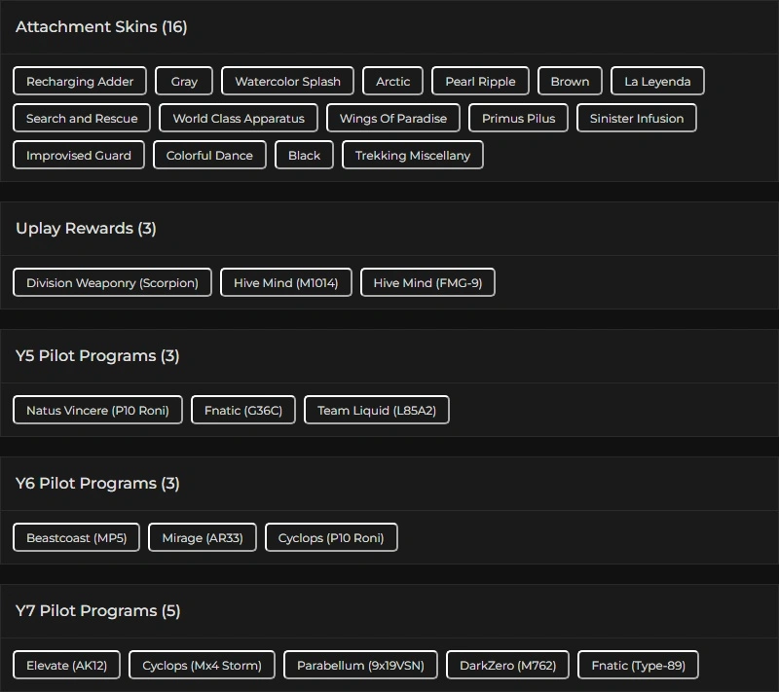This screenshot has height=692, width=779.
Task: Select Cyclops (Mx4 Storm) skin
Action: (202, 665)
